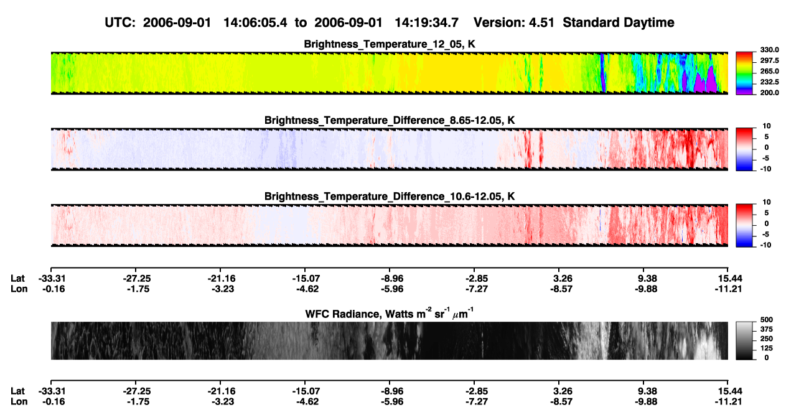This screenshot has width=809, height=415.
Task: Click the 330.0 colorbar tick label
Action: coord(770,50)
